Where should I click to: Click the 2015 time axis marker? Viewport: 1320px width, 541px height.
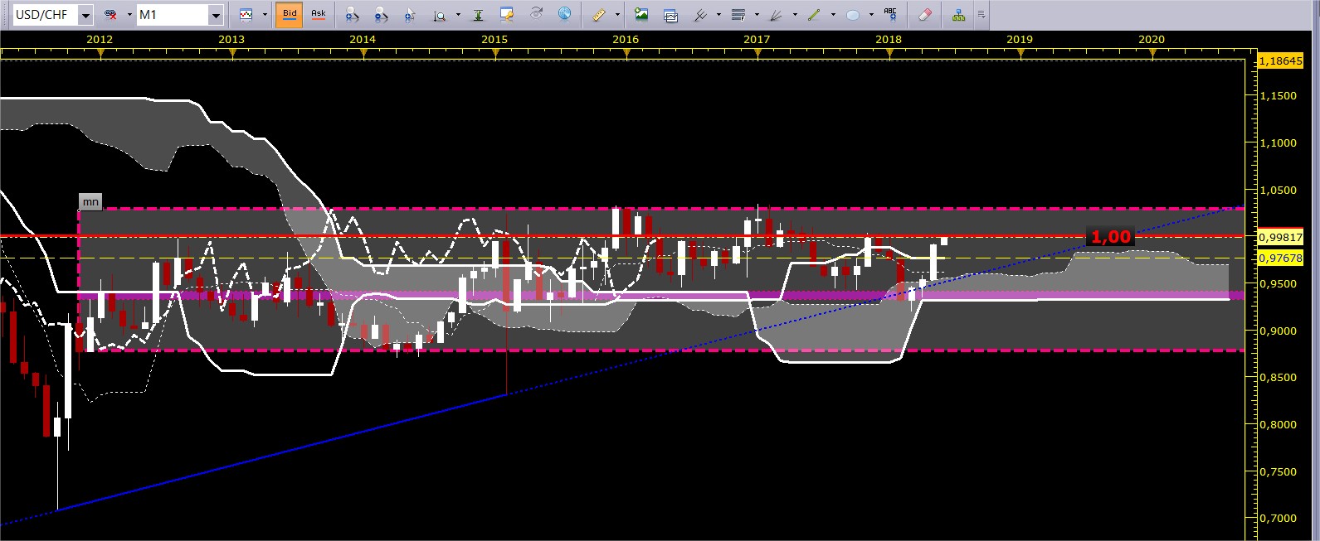pos(494,39)
